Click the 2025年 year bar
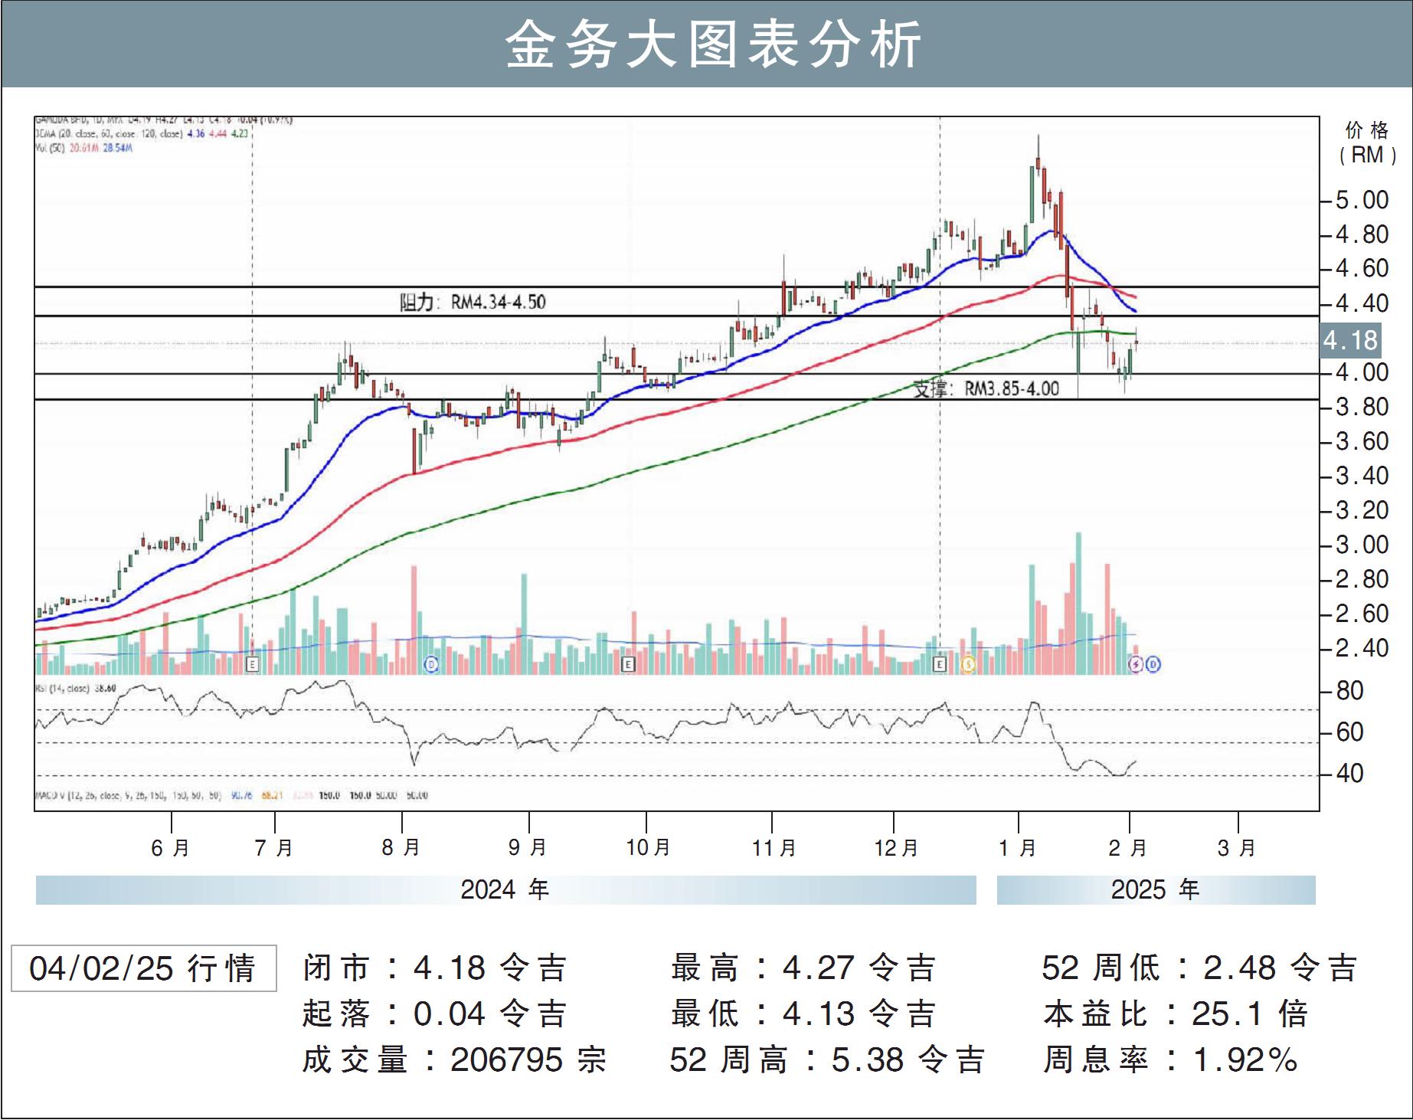1413x1120 pixels. [1156, 890]
